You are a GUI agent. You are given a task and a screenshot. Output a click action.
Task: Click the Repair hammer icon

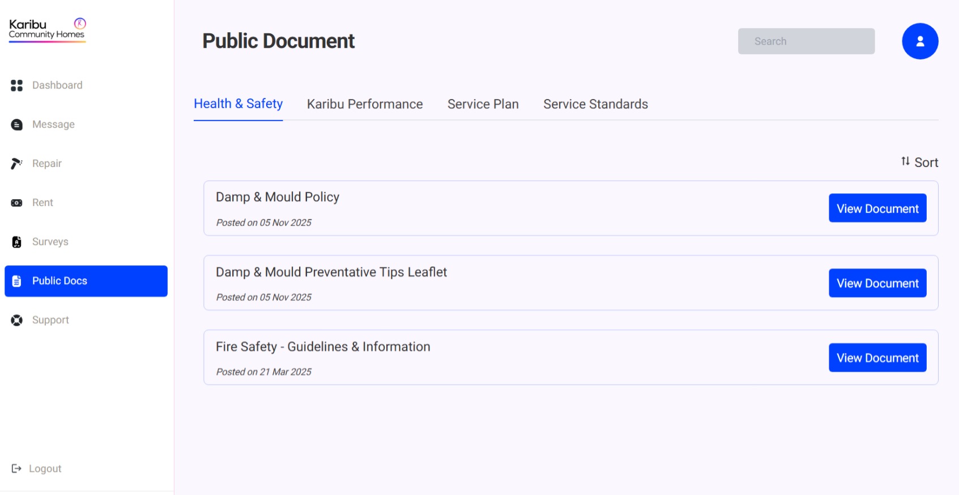coord(17,163)
